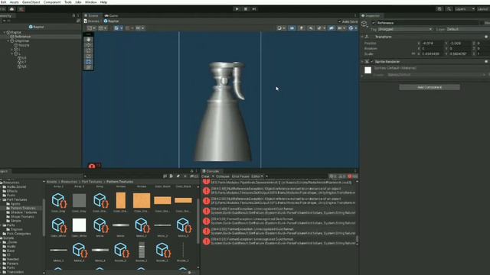Click the Raptor prefab breadcrumb in scene
This screenshot has height=275, width=490.
[111, 21]
